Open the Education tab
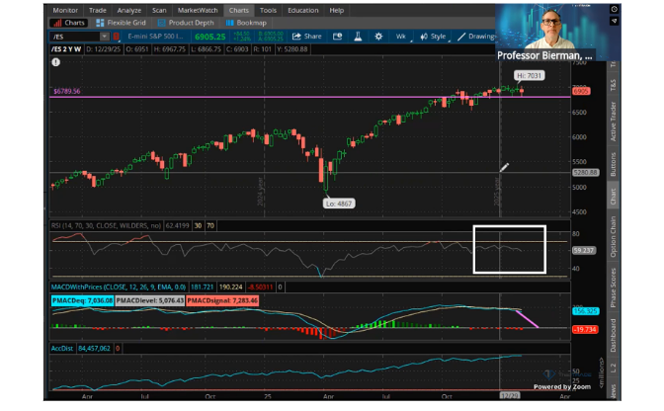Screen dimensions: 664x411 [x=302, y=10]
